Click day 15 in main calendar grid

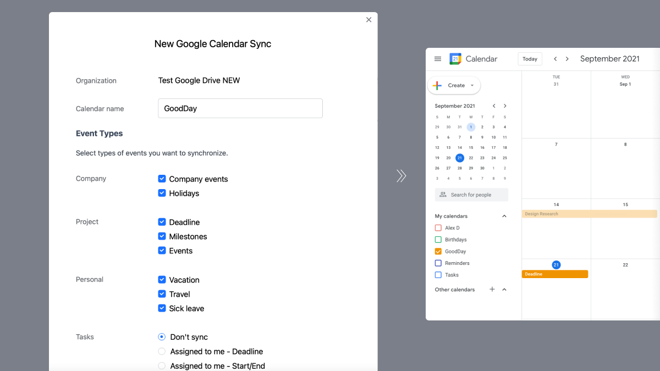tap(625, 204)
